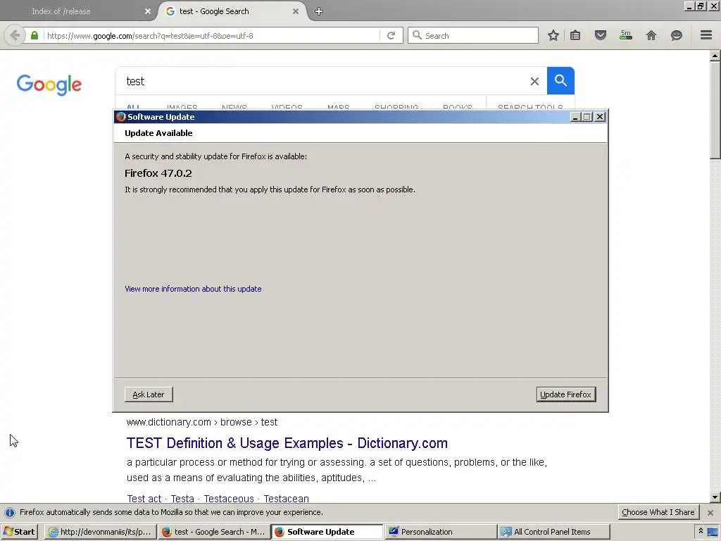Screen dimensions: 721x541
Task: Open the Testacean sublink
Action: (x=286, y=499)
